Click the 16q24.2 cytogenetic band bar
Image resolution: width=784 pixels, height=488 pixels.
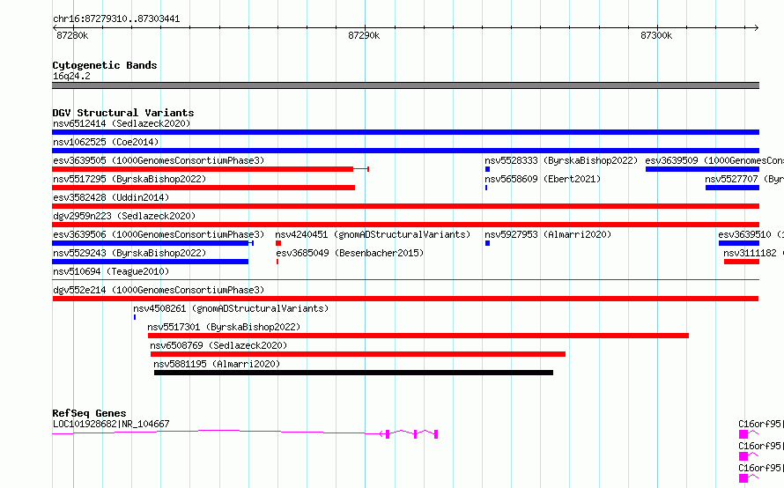pyautogui.click(x=405, y=85)
